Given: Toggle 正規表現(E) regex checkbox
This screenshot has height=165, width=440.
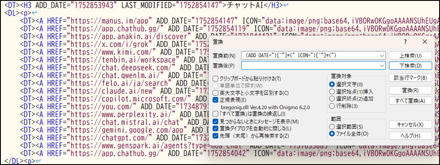Looking at the screenshot, I should [216, 100].
